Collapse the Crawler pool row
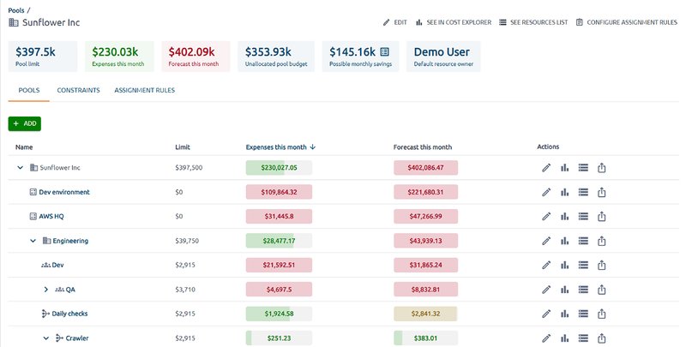 click(46, 338)
